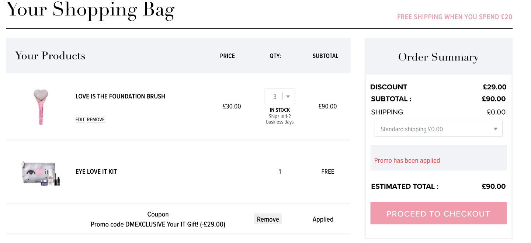Click the Price column header
This screenshot has height=243, width=531.
pyautogui.click(x=228, y=56)
